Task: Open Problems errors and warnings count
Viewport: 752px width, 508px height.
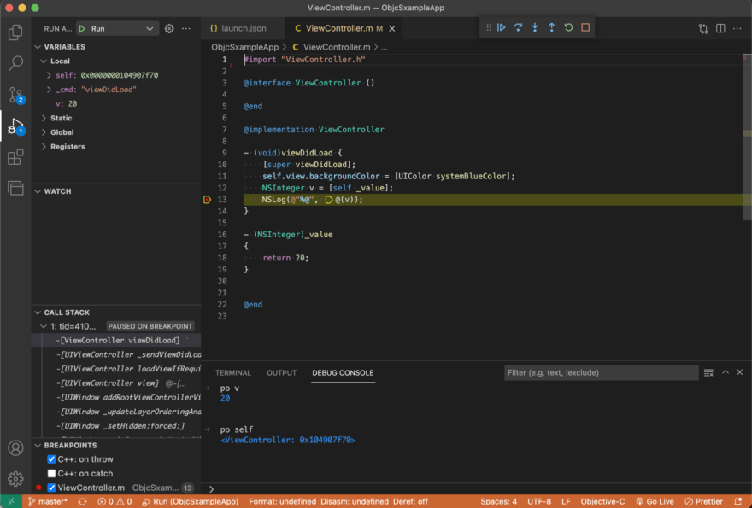Action: pos(115,501)
